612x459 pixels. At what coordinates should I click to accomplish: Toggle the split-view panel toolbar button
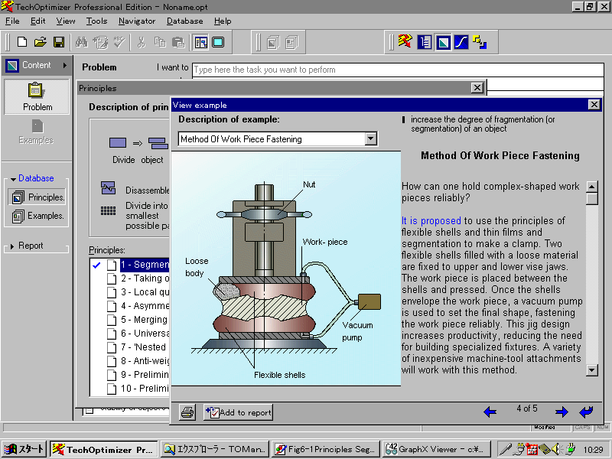point(201,42)
